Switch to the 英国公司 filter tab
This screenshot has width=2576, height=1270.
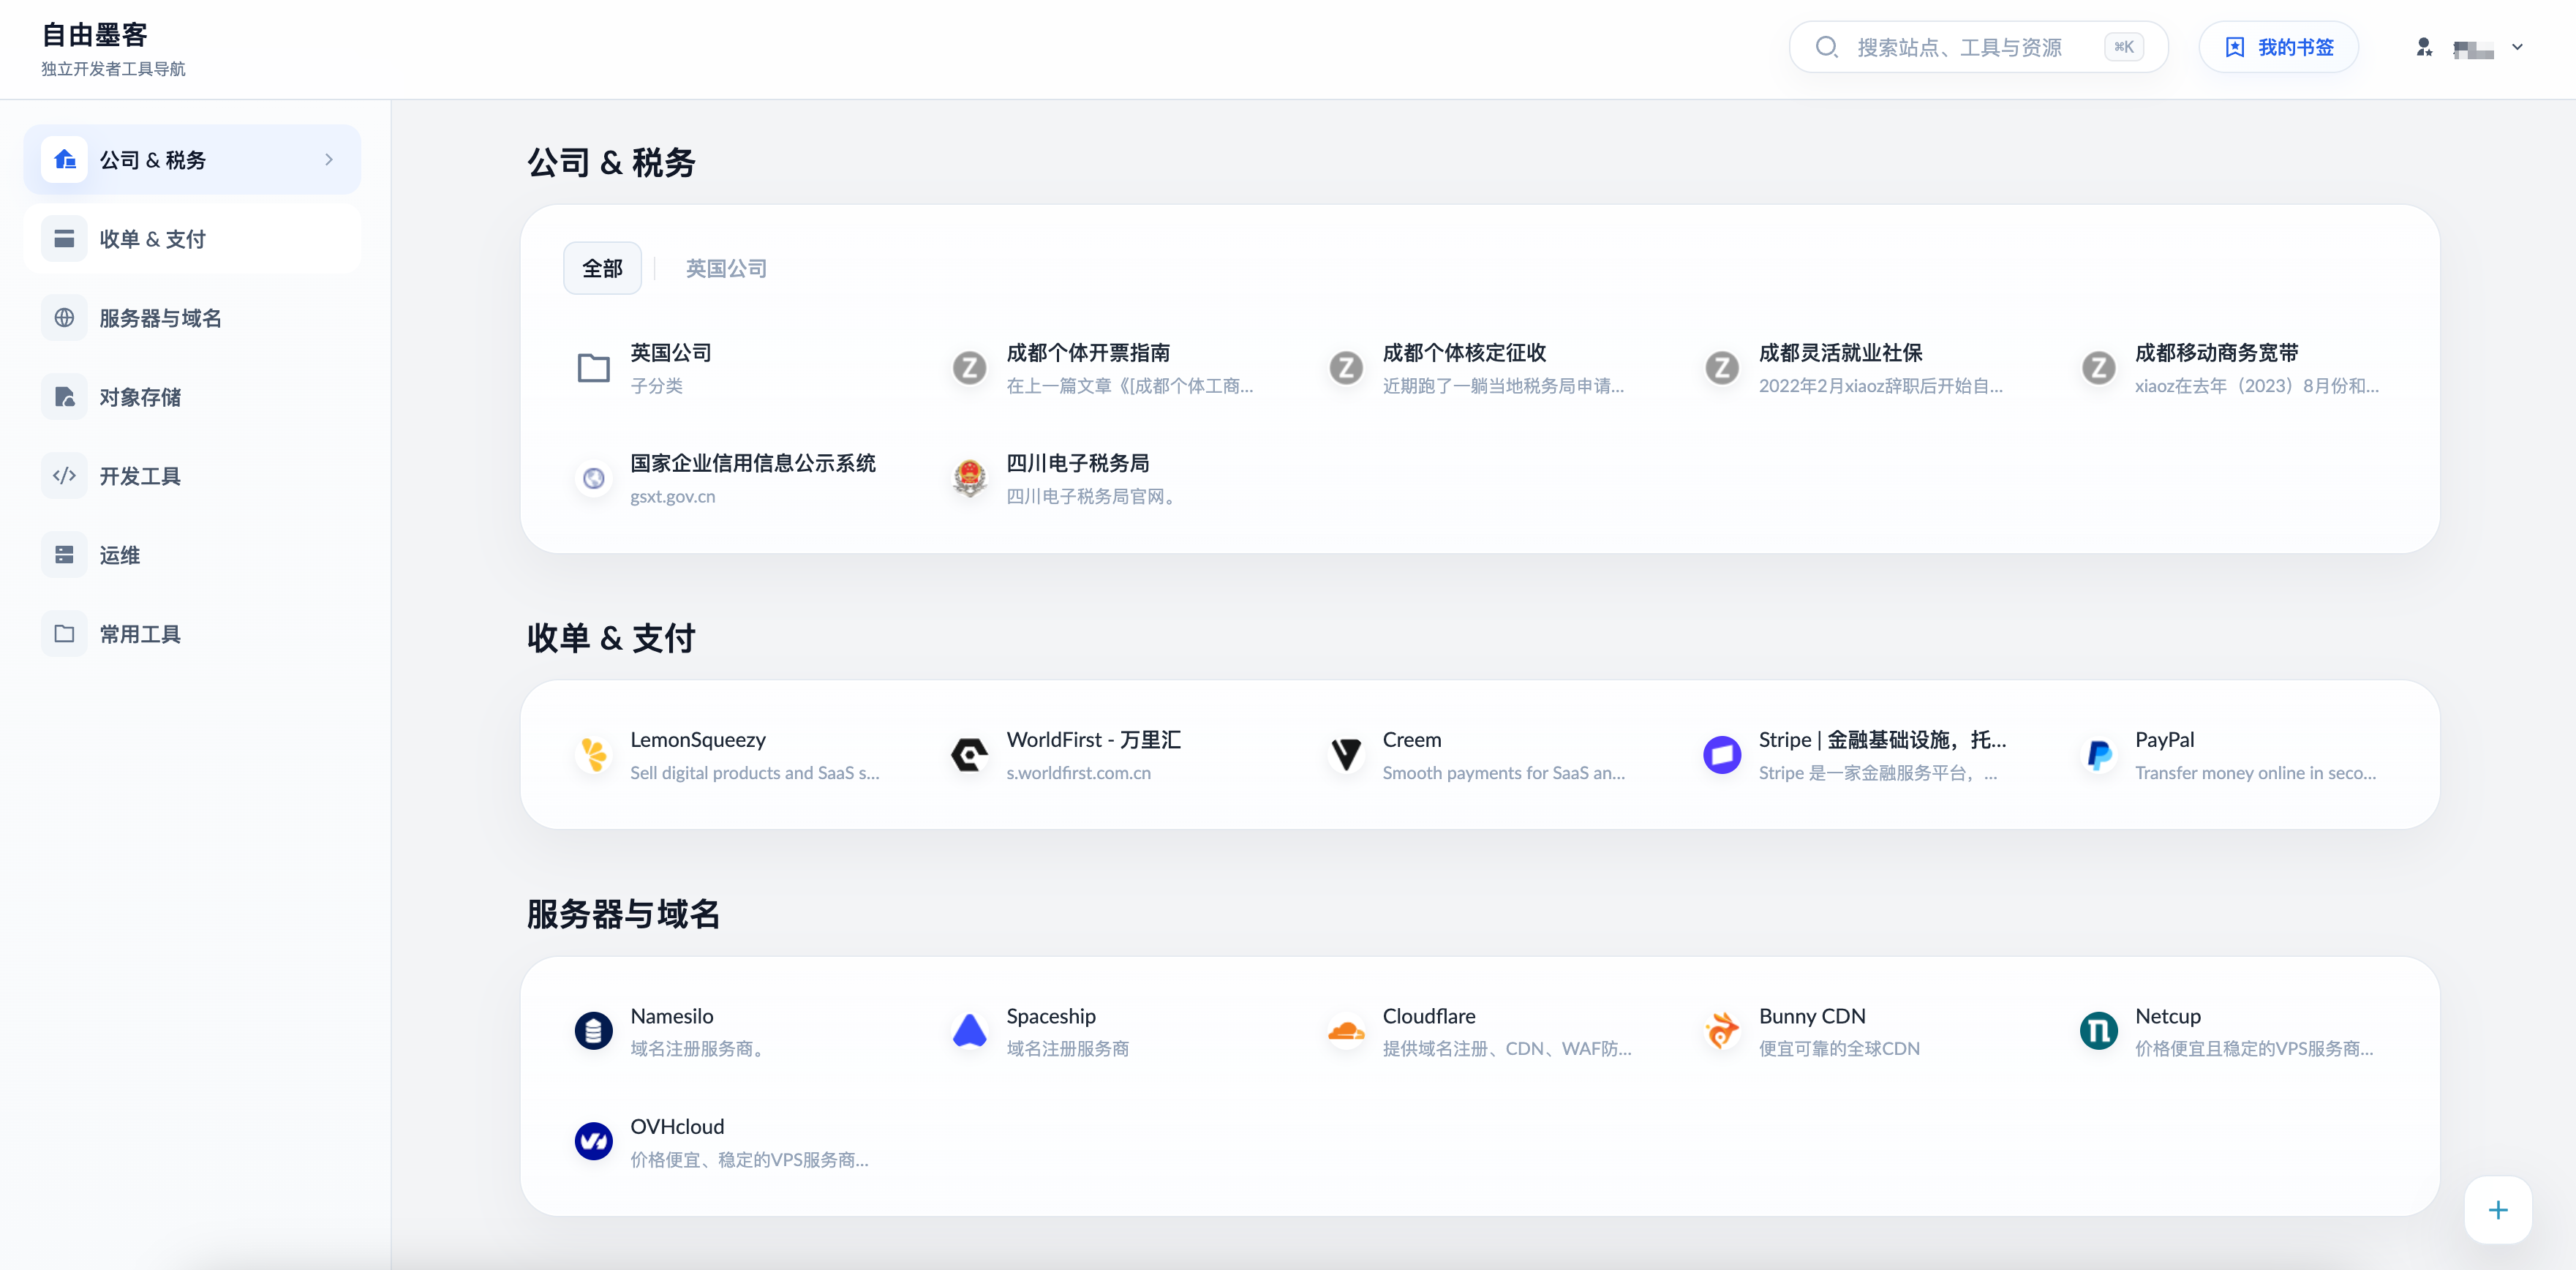[726, 268]
